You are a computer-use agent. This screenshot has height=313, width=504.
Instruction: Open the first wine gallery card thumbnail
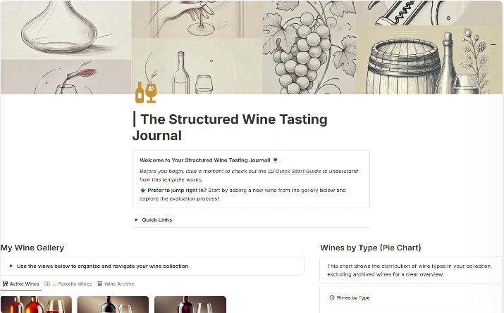coord(36,305)
